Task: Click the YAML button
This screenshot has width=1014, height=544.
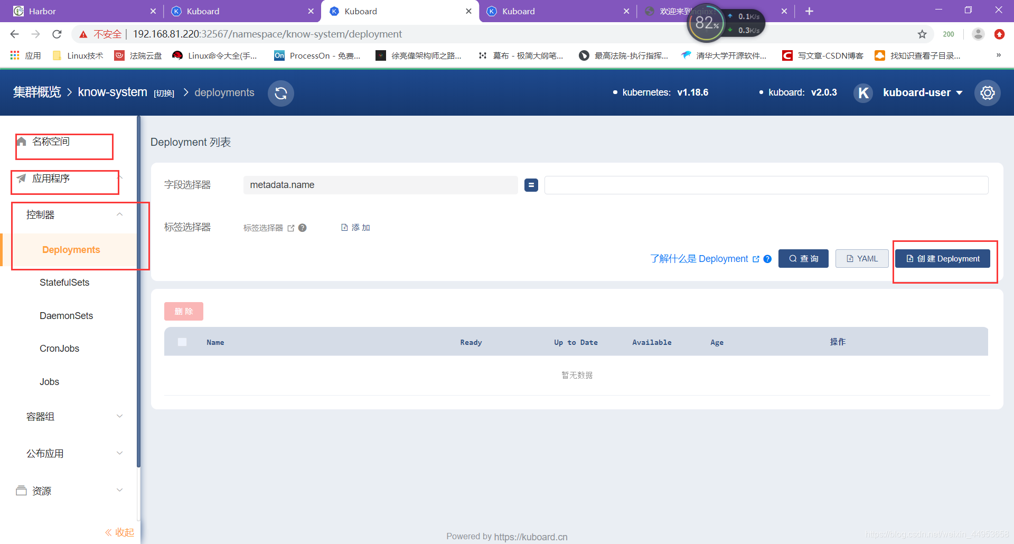Action: pos(862,259)
